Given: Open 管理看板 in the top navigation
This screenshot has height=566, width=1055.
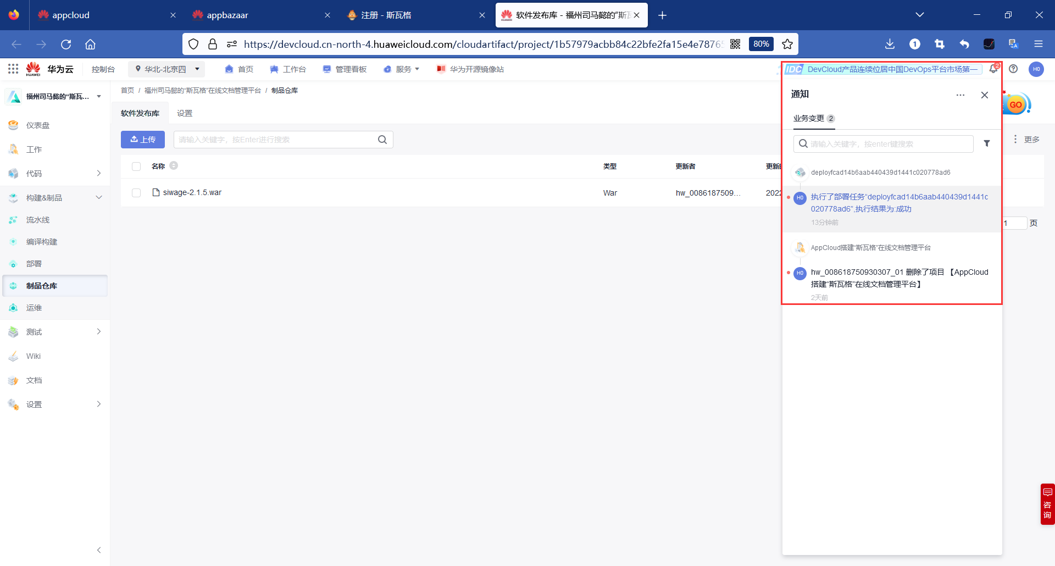Looking at the screenshot, I should coord(345,69).
